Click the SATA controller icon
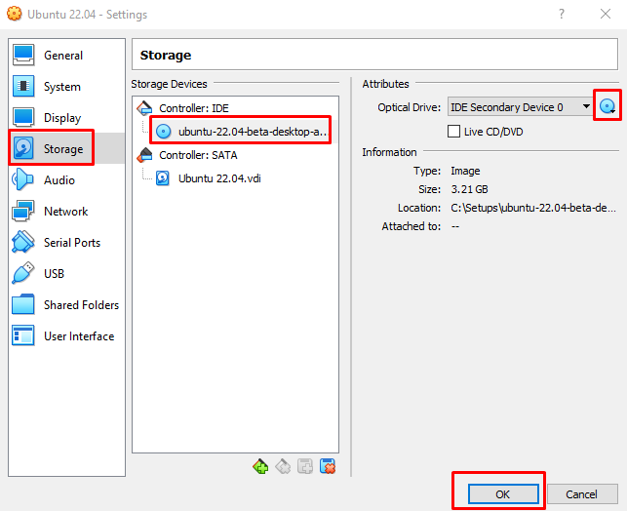This screenshot has height=511, width=627. click(144, 155)
